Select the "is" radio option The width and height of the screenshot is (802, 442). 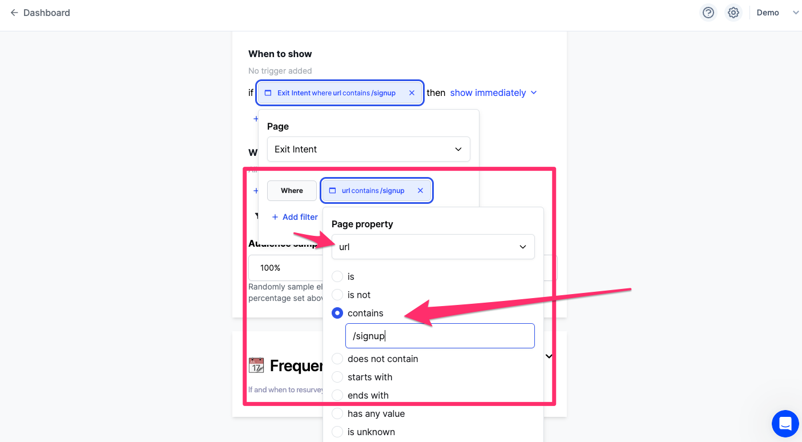click(x=337, y=276)
